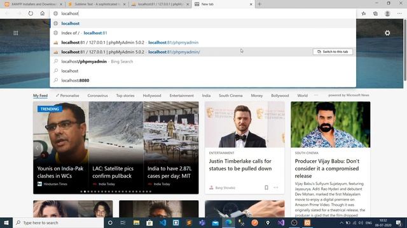
Task: Open the Coronavirus feed category
Action: tap(97, 96)
